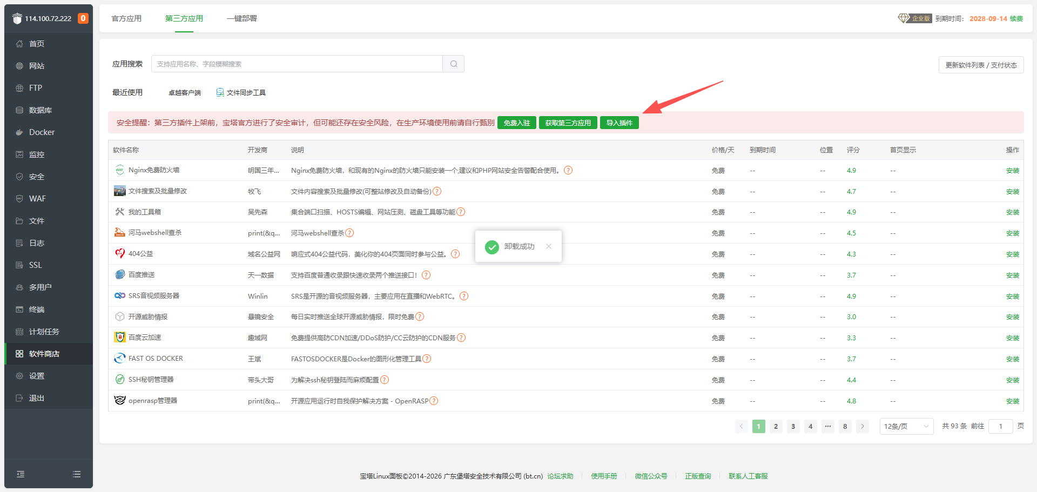Go to next page arrow

coord(863,426)
